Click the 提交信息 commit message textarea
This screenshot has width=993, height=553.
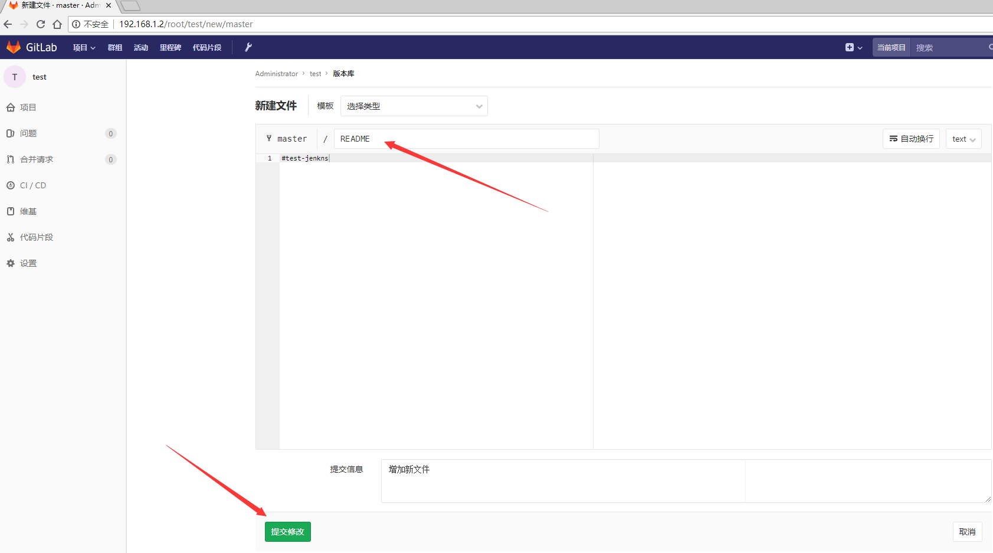click(686, 481)
